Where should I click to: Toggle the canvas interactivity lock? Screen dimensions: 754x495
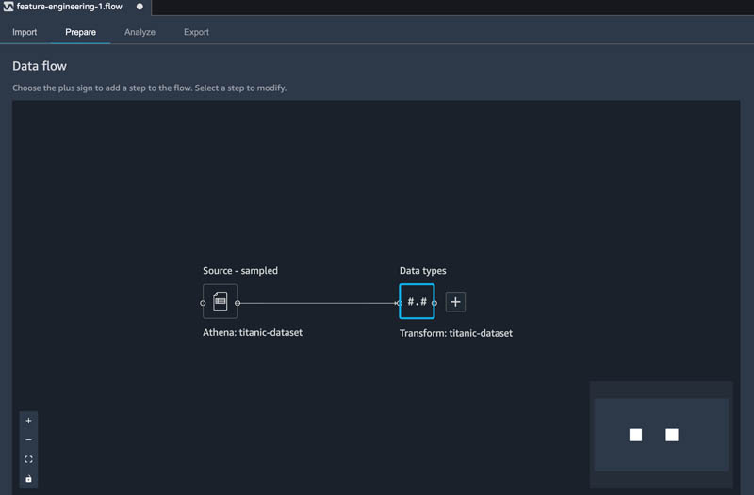(x=28, y=479)
